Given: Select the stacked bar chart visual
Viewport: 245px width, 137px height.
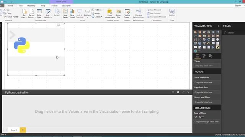Looking at the screenshot, I should [x=195, y=32].
